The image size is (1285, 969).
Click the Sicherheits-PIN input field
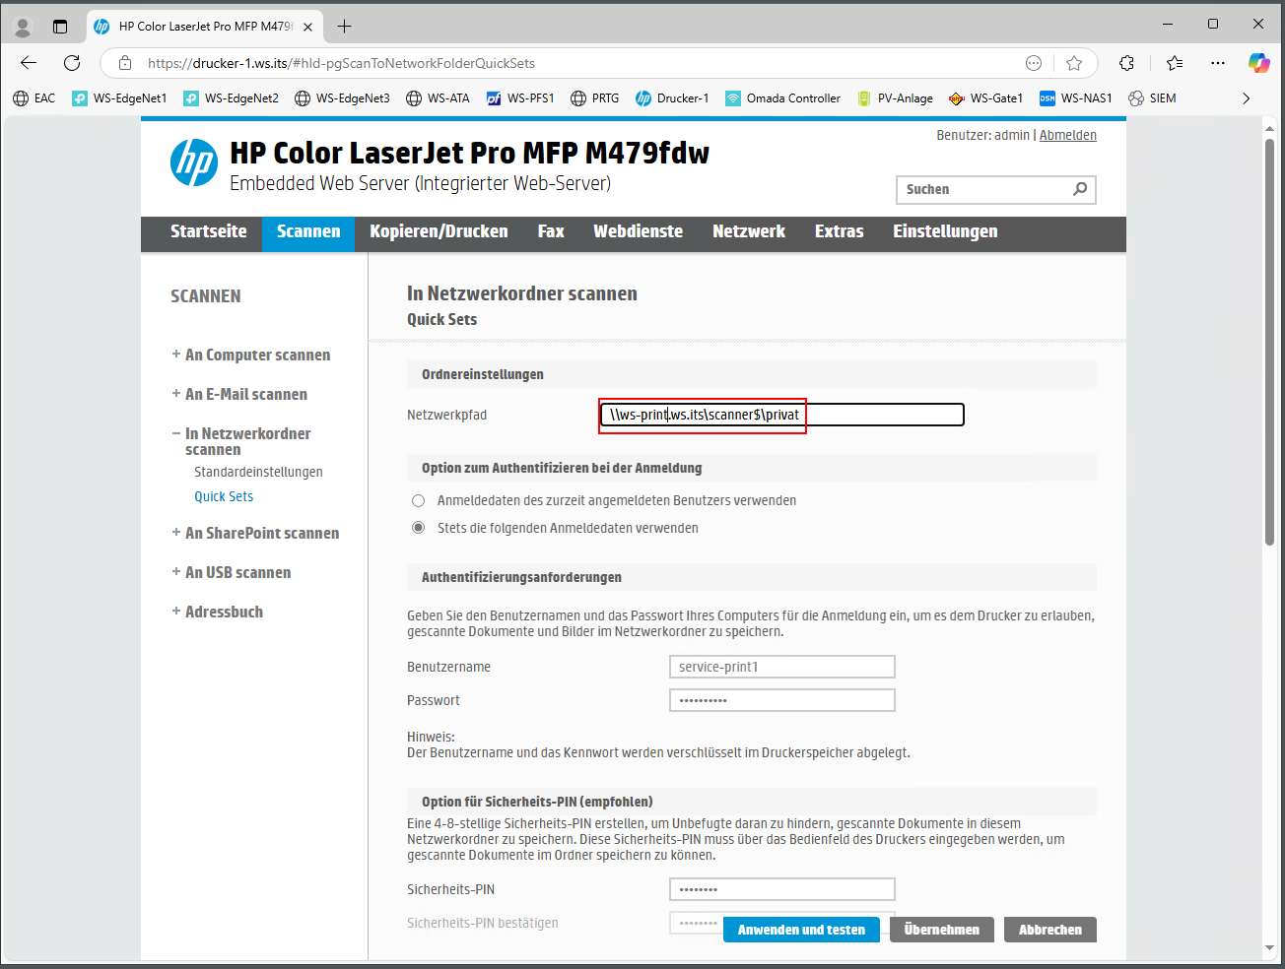[x=782, y=889]
